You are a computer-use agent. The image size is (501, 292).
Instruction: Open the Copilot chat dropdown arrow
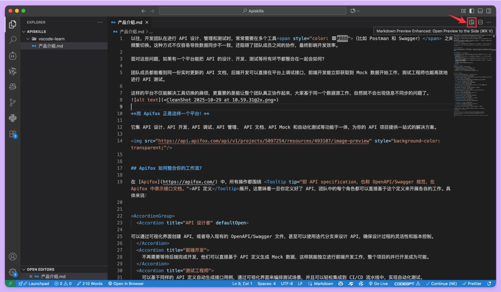[358, 11]
